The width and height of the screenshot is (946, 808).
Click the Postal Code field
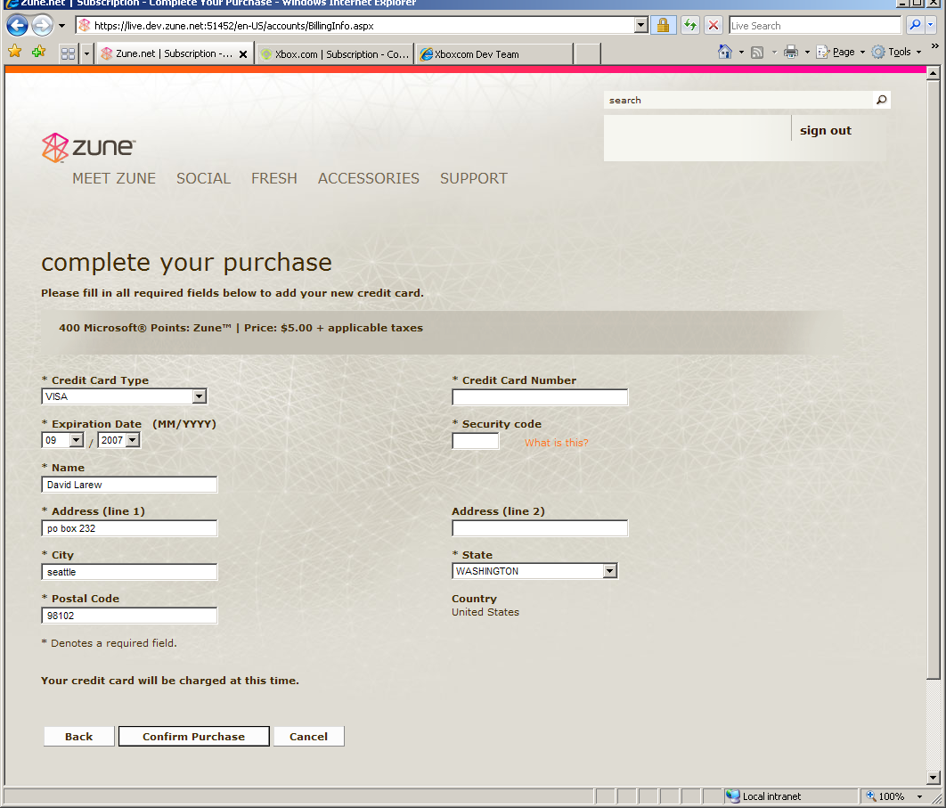(x=129, y=616)
